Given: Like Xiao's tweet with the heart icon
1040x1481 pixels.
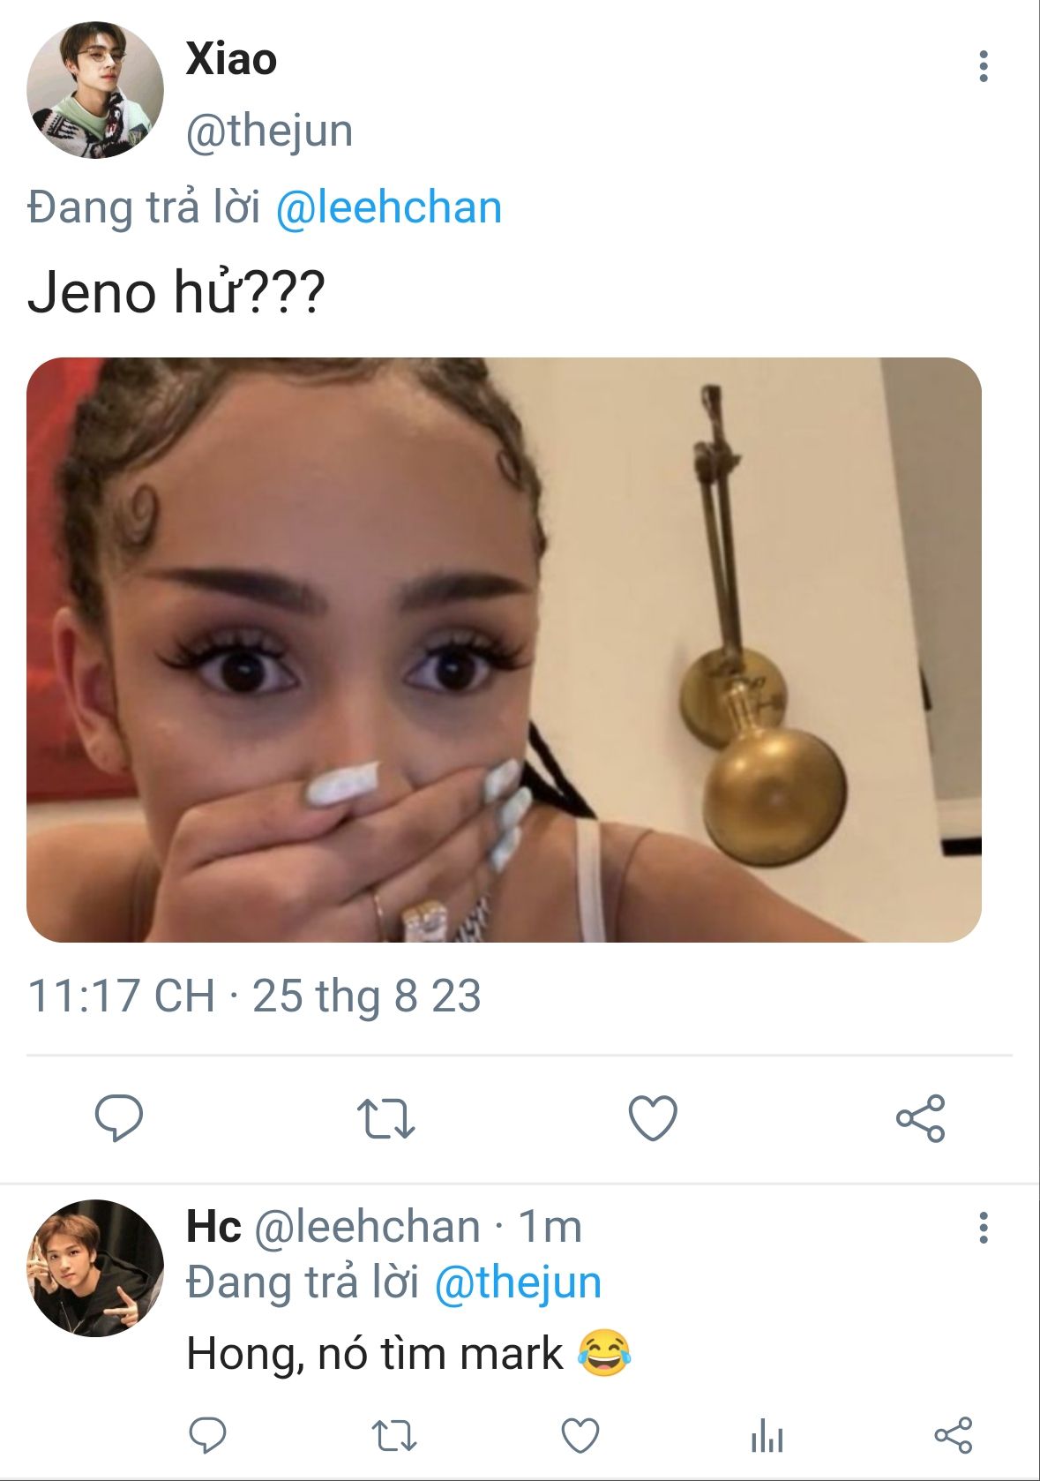Looking at the screenshot, I should point(653,1117).
